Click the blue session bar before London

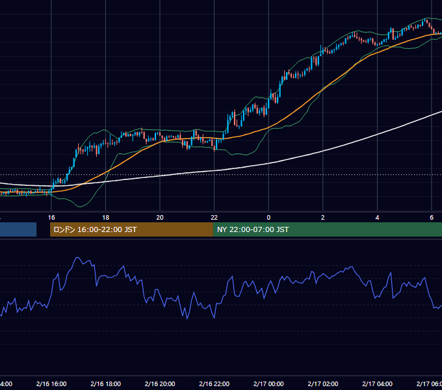point(18,229)
